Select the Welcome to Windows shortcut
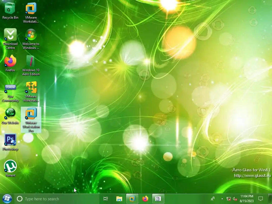 [x=31, y=39]
